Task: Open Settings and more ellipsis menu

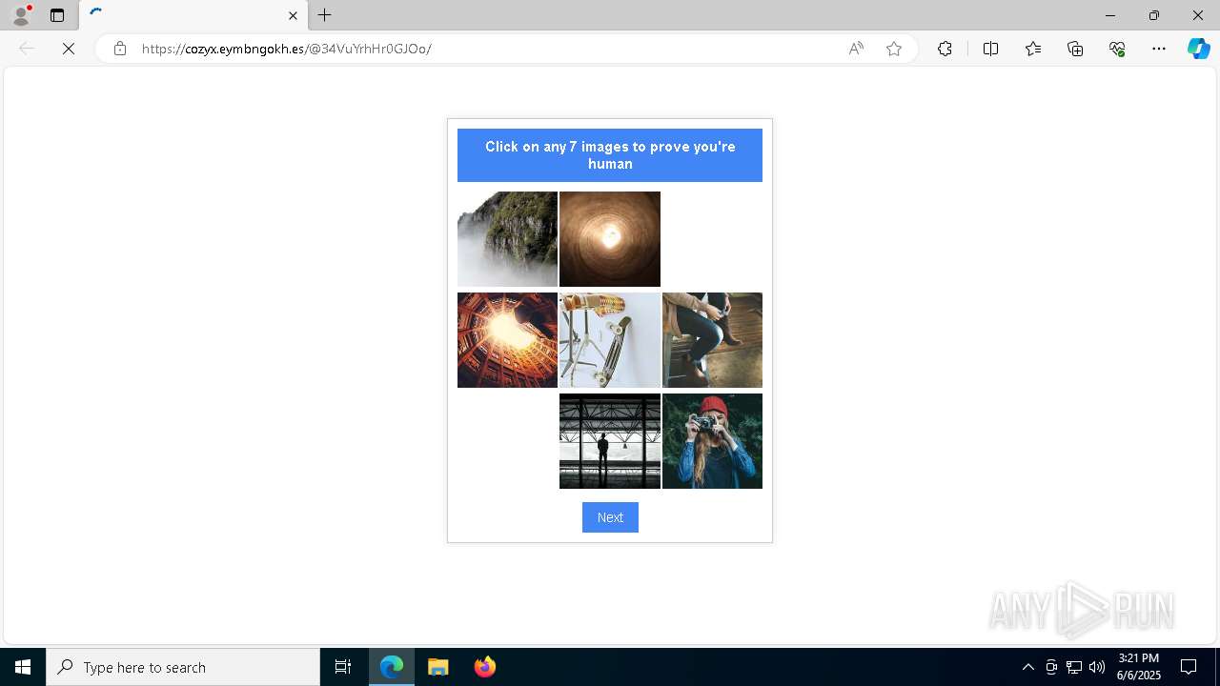Action: pyautogui.click(x=1159, y=49)
